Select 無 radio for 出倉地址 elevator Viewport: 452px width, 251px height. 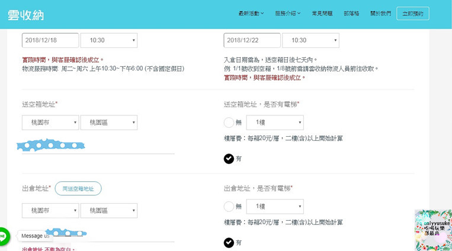(229, 207)
